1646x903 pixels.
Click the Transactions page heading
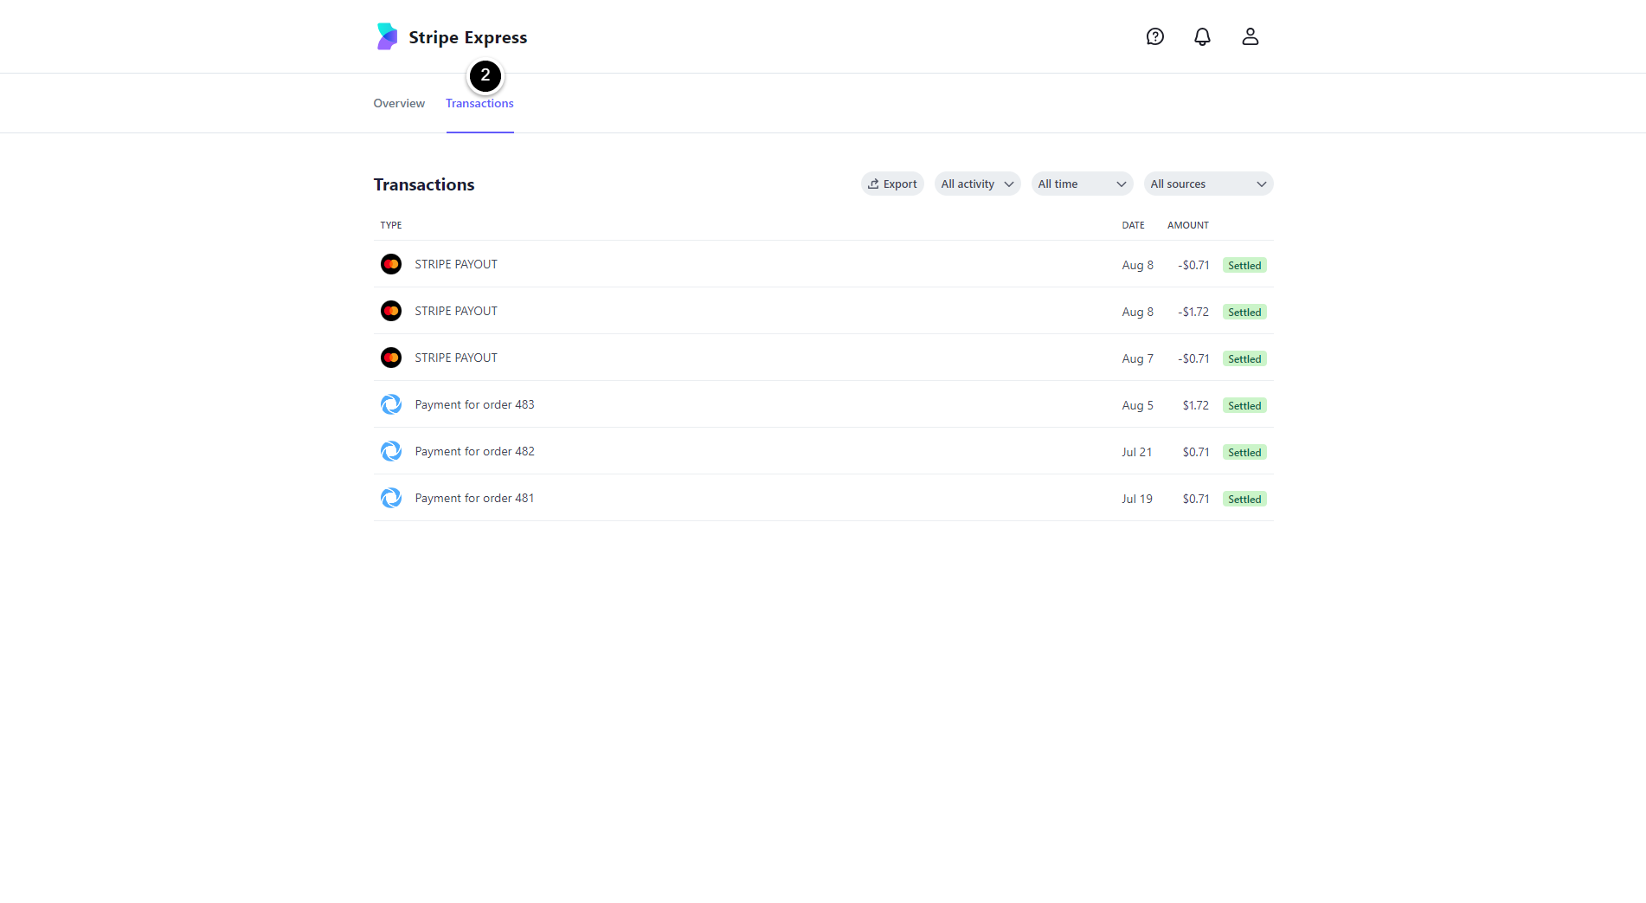tap(424, 184)
